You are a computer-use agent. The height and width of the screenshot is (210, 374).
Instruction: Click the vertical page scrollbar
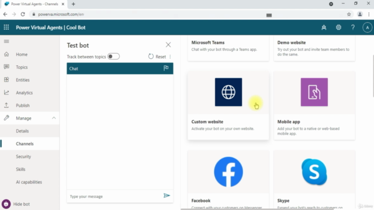coord(373,76)
